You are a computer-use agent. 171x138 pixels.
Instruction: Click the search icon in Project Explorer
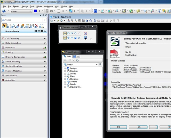click(x=100, y=65)
